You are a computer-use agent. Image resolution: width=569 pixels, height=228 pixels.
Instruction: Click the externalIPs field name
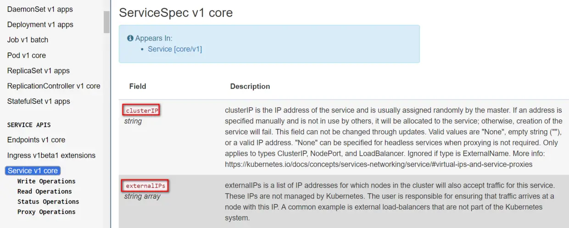click(x=146, y=186)
